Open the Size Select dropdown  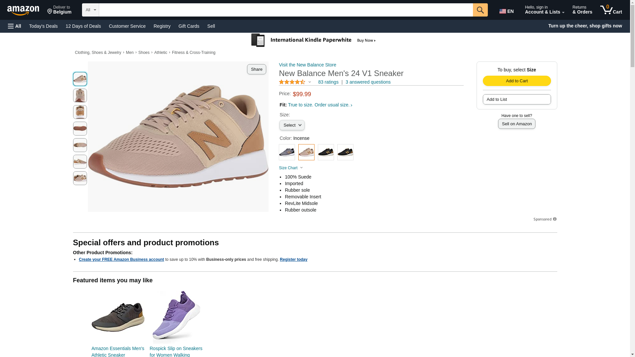292,125
